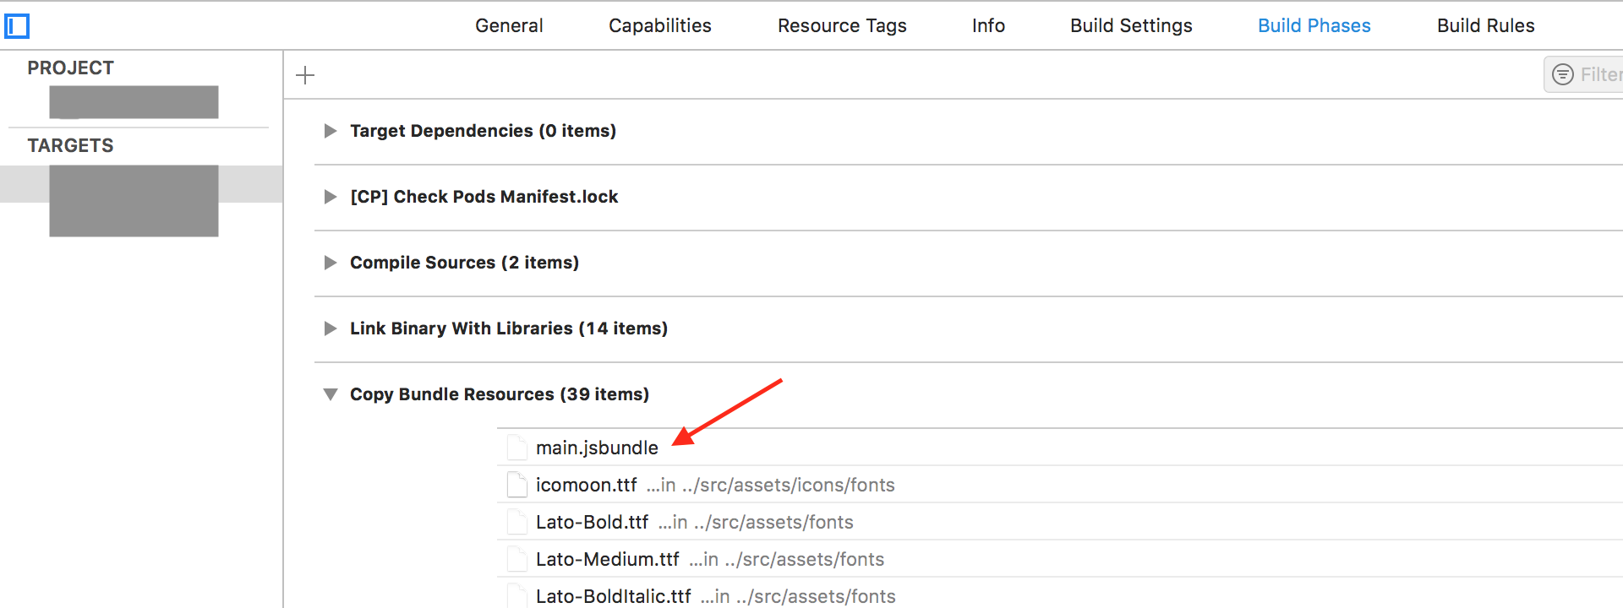Expand Target Dependencies section
Viewport: 1623px width, 608px height.
[331, 131]
